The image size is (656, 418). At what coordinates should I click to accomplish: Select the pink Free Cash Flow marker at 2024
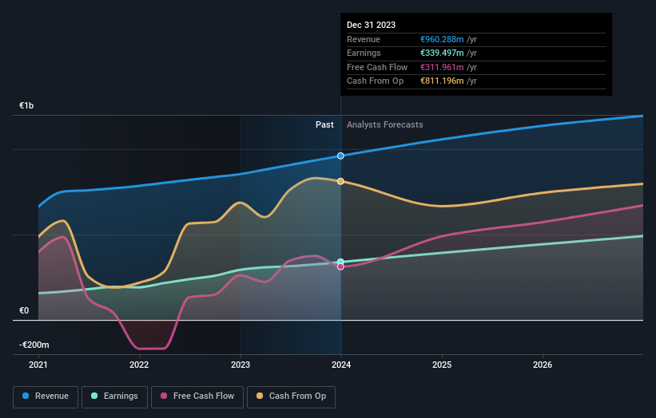pyautogui.click(x=340, y=267)
